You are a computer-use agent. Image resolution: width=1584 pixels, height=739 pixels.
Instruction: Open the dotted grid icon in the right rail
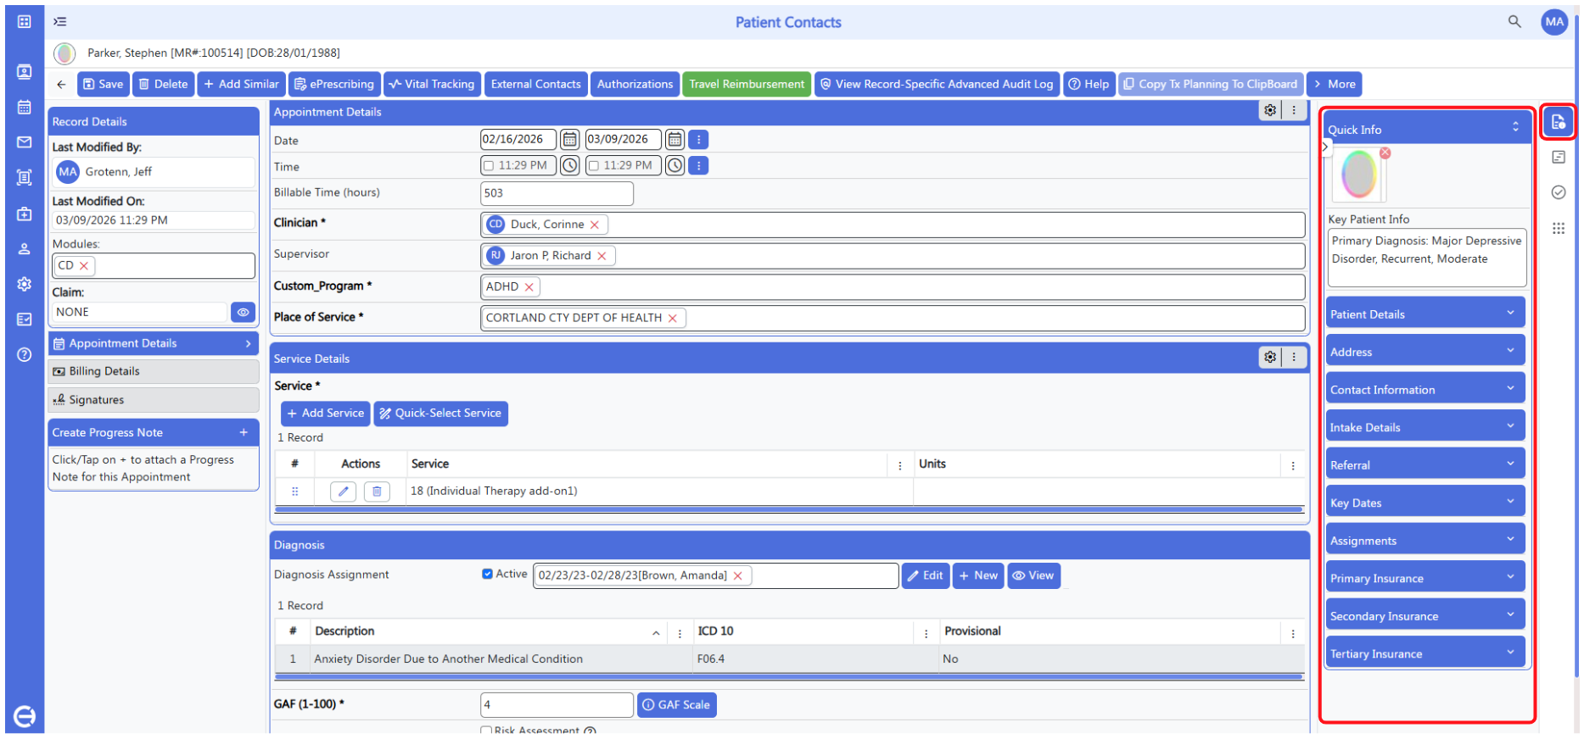(1559, 228)
